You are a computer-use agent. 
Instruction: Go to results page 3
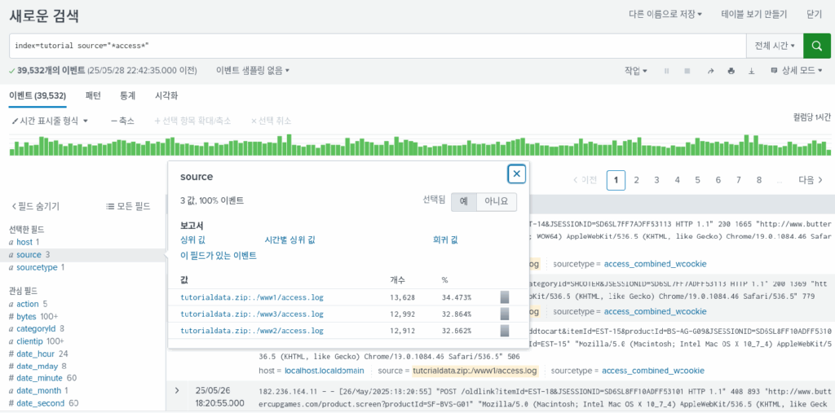[x=656, y=180]
